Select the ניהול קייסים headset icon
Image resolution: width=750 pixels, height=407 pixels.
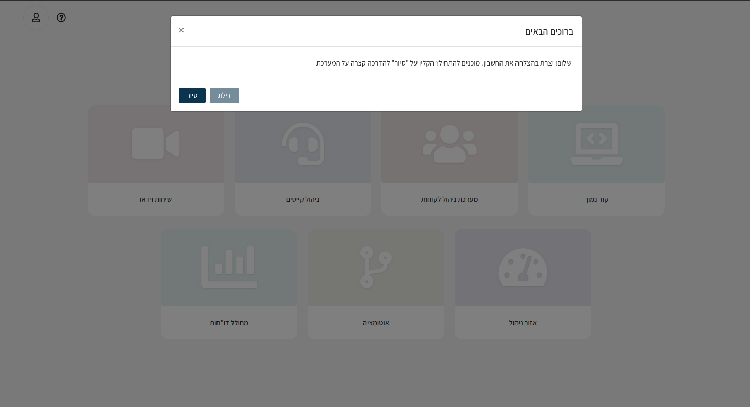coord(303,144)
